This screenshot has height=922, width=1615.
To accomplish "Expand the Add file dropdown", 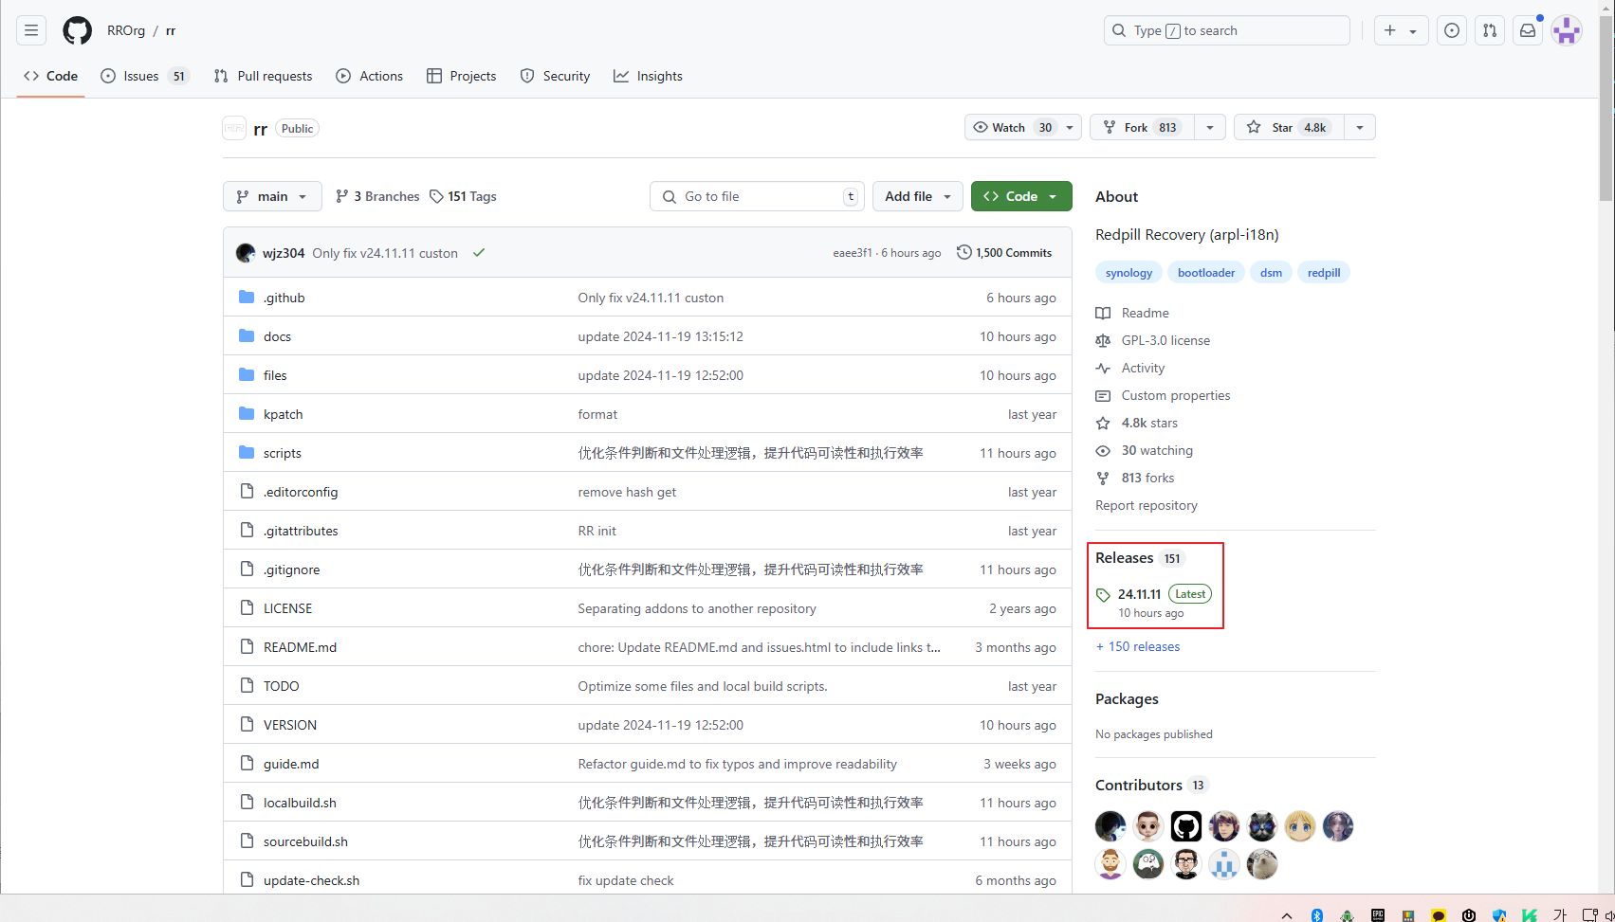I will (918, 196).
